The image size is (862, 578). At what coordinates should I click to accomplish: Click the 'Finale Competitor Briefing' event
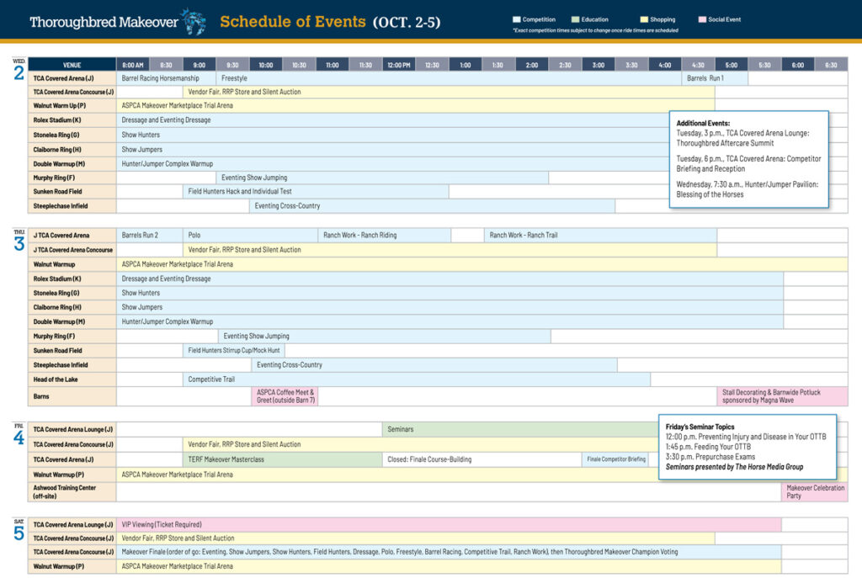click(x=615, y=459)
